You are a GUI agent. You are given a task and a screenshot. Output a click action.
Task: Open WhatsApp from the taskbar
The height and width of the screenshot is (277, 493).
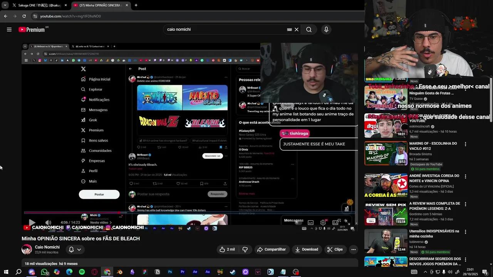(44, 272)
